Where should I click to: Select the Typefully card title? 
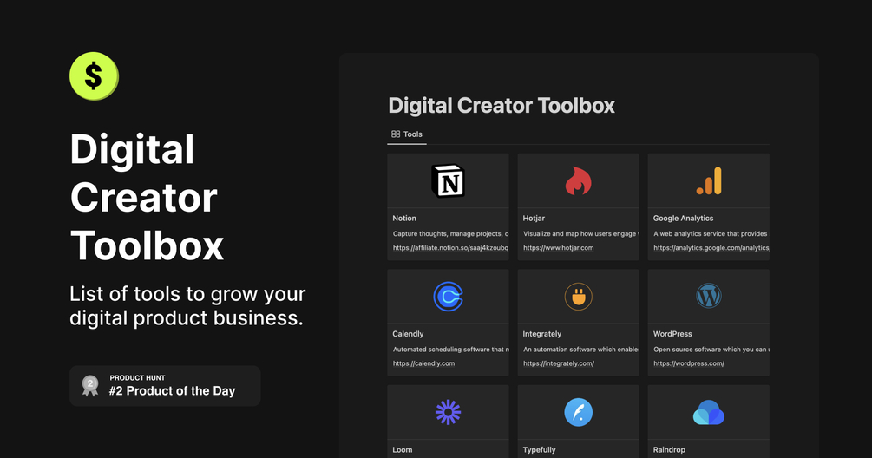click(539, 449)
